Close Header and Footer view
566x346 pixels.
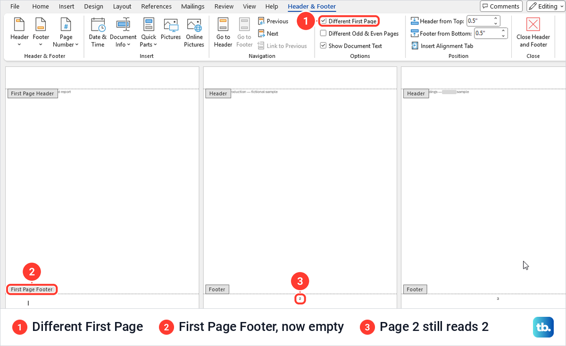pos(533,32)
